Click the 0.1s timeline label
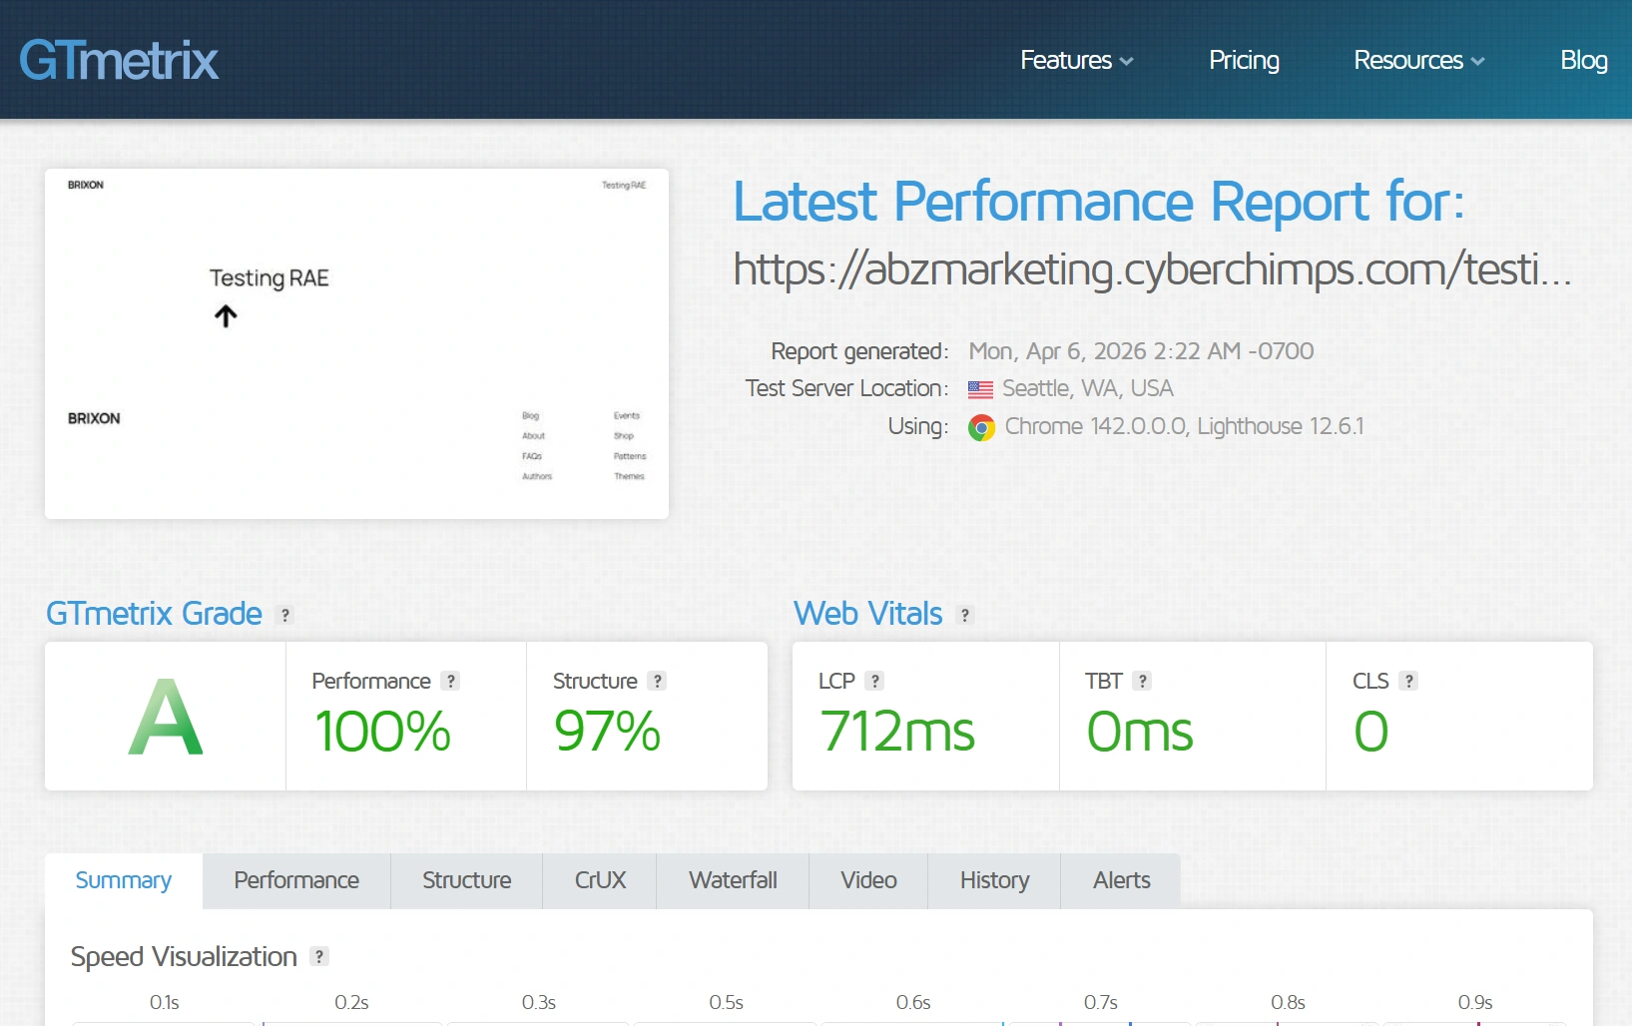1632x1026 pixels. [x=165, y=1002]
